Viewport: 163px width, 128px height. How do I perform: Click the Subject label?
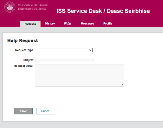click(28, 60)
